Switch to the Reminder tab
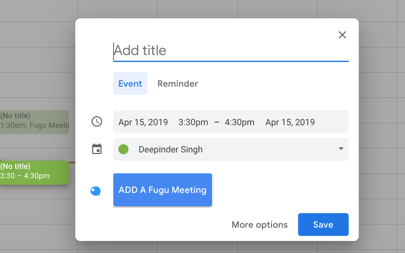The width and height of the screenshot is (405, 253). click(x=178, y=83)
